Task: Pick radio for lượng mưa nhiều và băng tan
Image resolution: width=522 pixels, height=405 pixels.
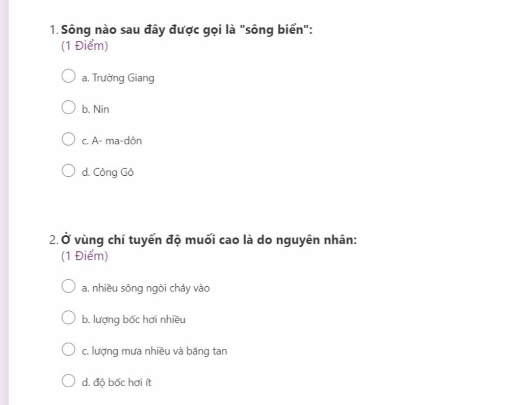Action: click(x=68, y=349)
